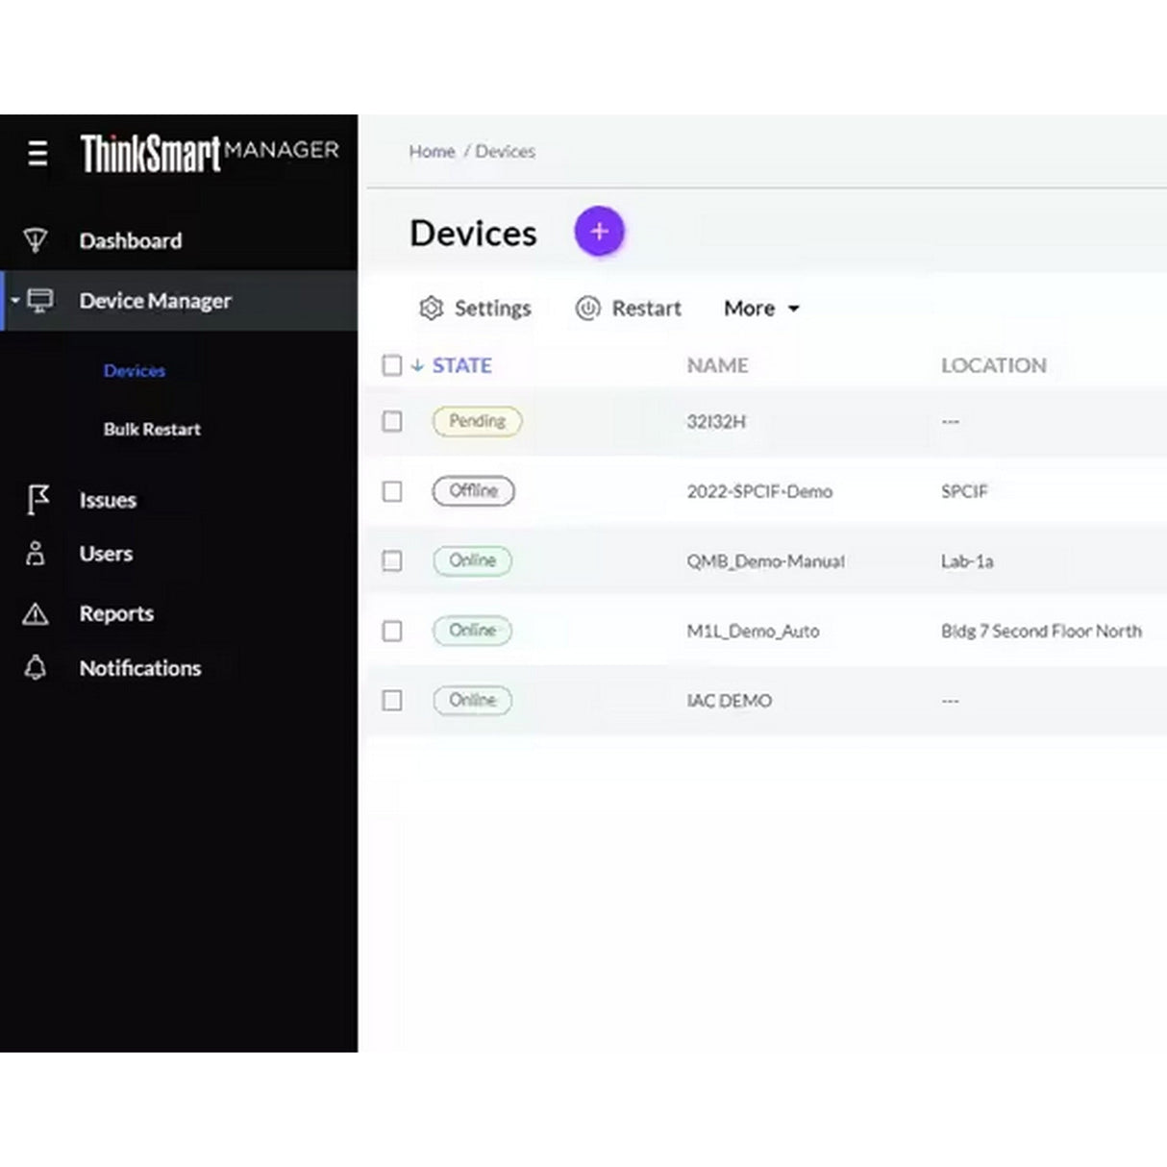Switch to the Bulk Restart page
Image resolution: width=1167 pixels, height=1167 pixels.
(151, 429)
